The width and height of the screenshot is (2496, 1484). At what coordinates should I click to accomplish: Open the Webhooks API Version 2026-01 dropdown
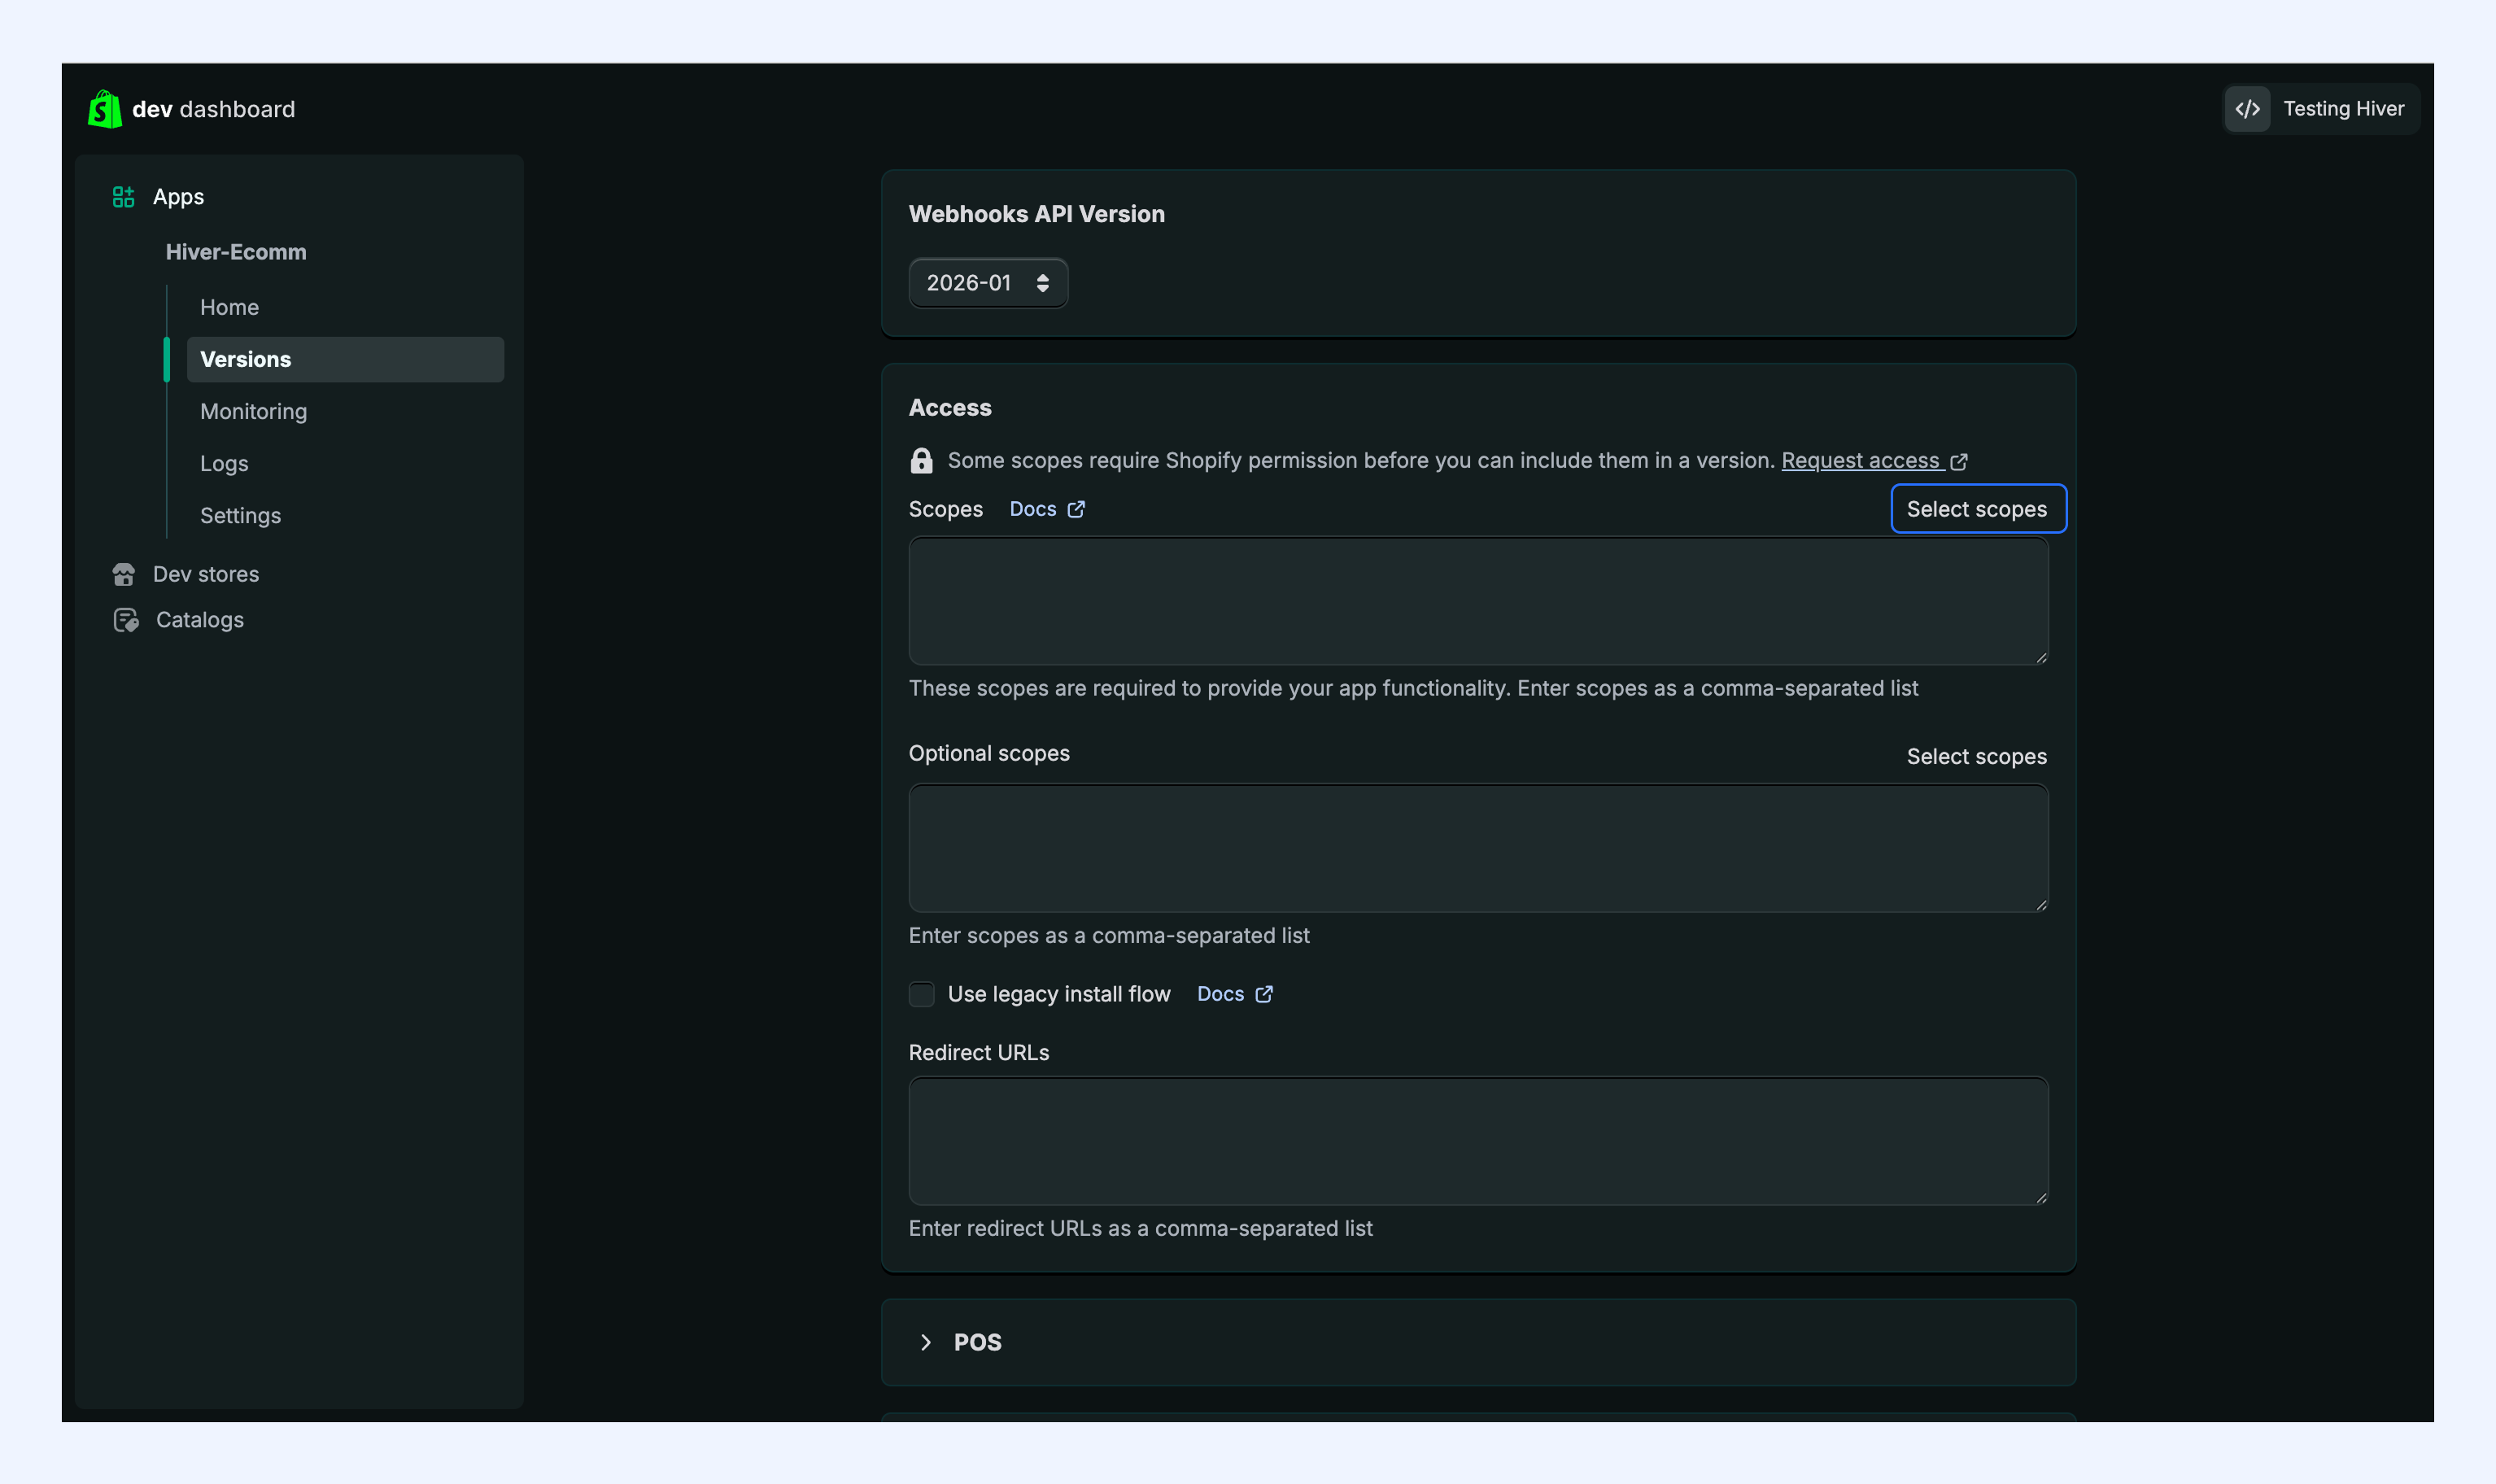[988, 283]
